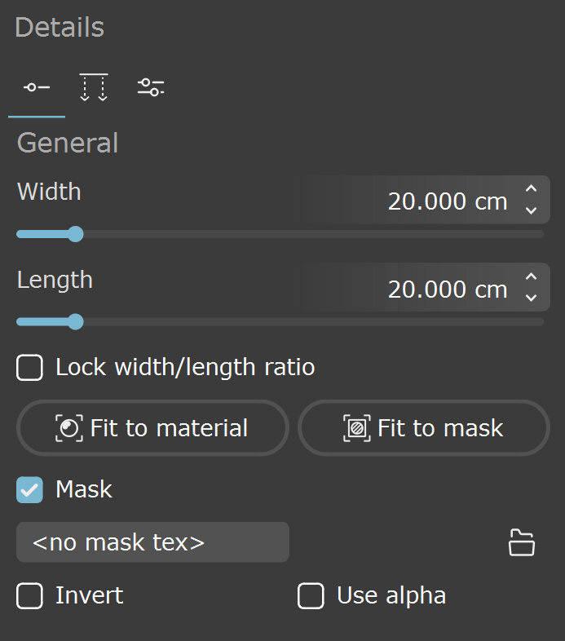Decrease Width with the down arrow
Viewport: 565px width, 641px height.
coord(531,210)
